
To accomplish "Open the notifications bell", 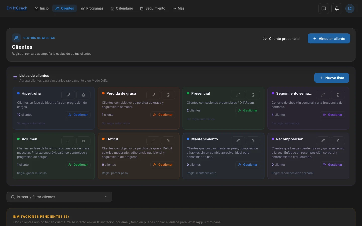I will pyautogui.click(x=337, y=9).
